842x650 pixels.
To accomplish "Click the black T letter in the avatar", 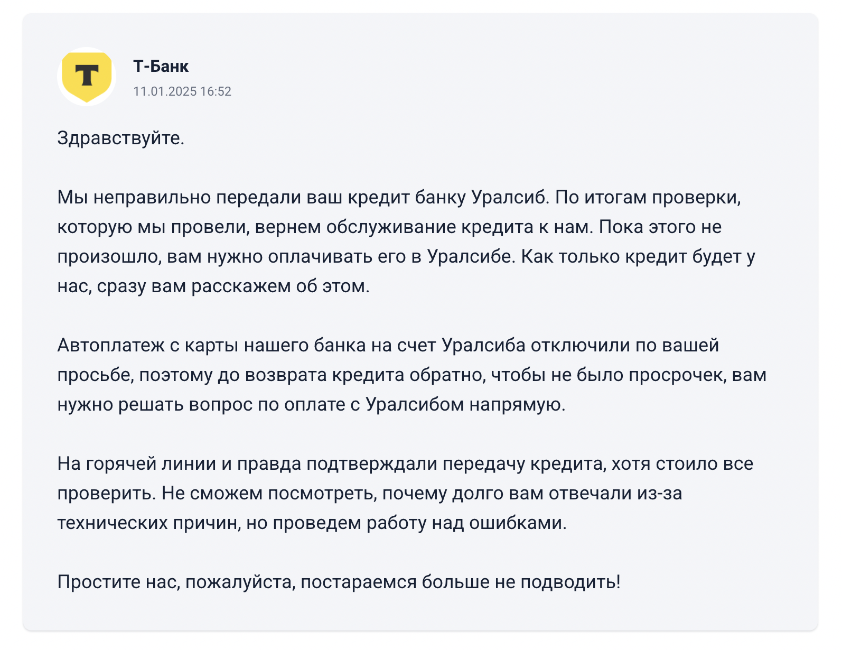I will coord(87,75).
